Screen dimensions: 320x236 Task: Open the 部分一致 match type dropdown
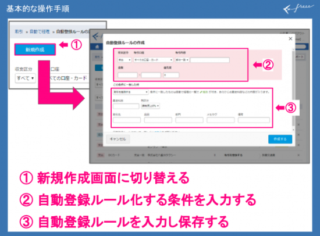(x=182, y=60)
